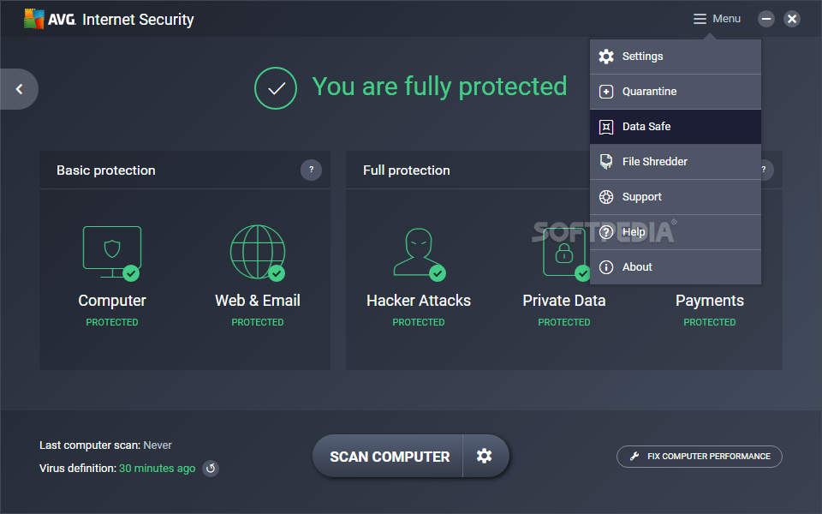Viewport: 822px width, 514px height.
Task: Click 'Last computer scan:' label
Action: (90, 445)
